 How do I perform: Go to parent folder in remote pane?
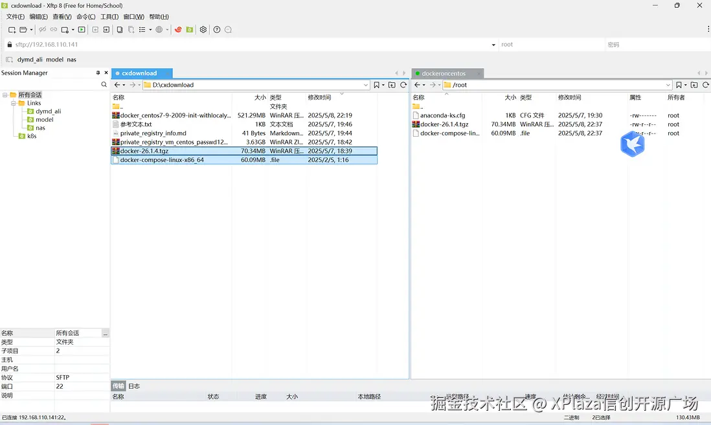(694, 85)
